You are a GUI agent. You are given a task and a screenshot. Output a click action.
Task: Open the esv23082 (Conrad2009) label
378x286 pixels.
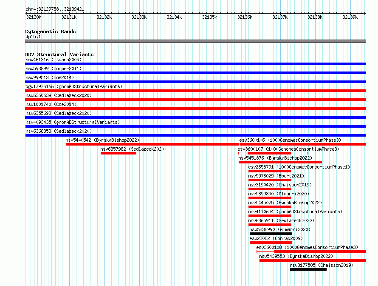276,238
